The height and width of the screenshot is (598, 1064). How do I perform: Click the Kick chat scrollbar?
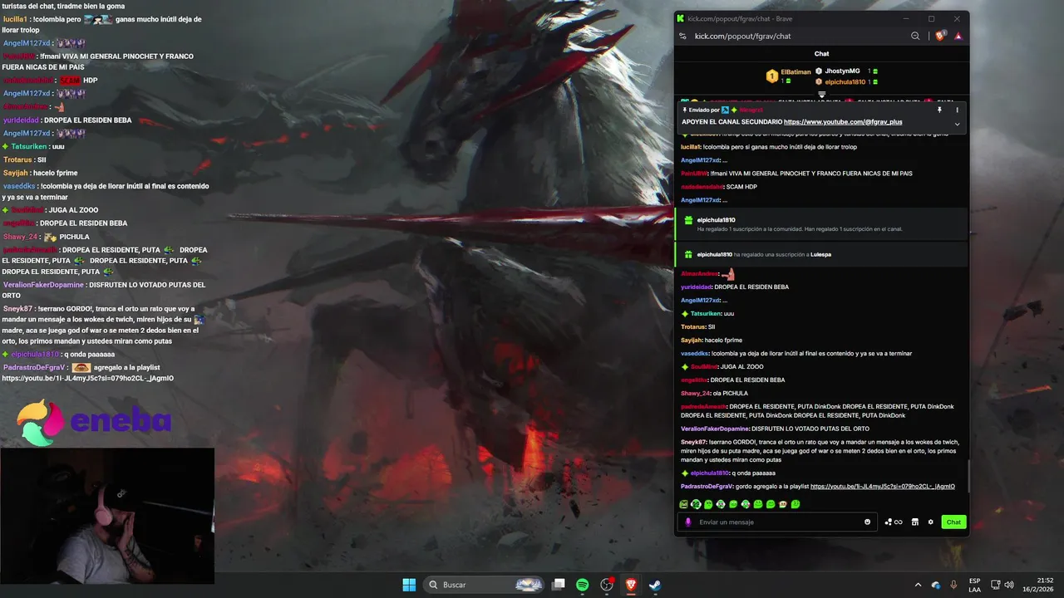(969, 476)
